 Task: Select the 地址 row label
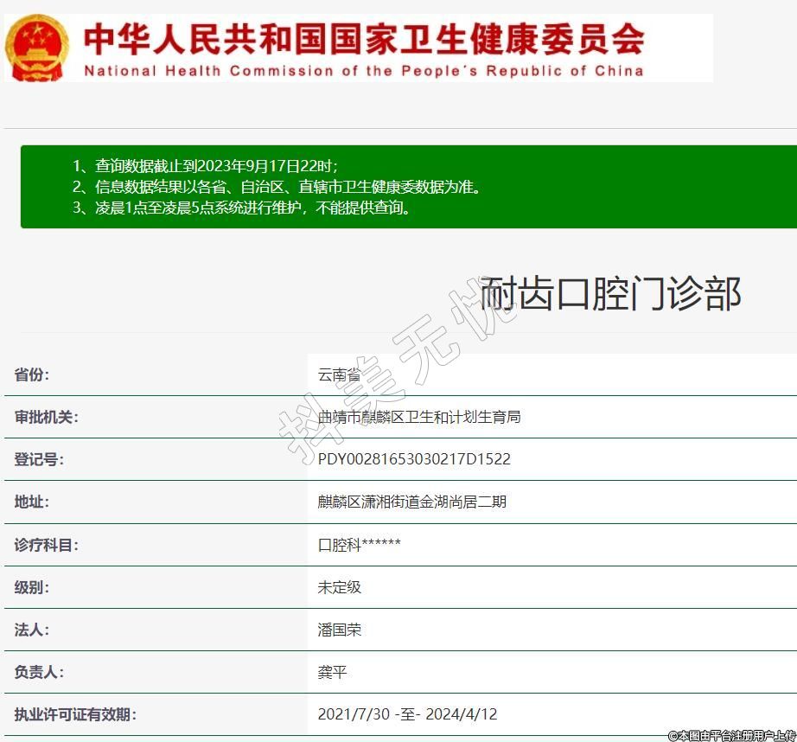[32, 502]
